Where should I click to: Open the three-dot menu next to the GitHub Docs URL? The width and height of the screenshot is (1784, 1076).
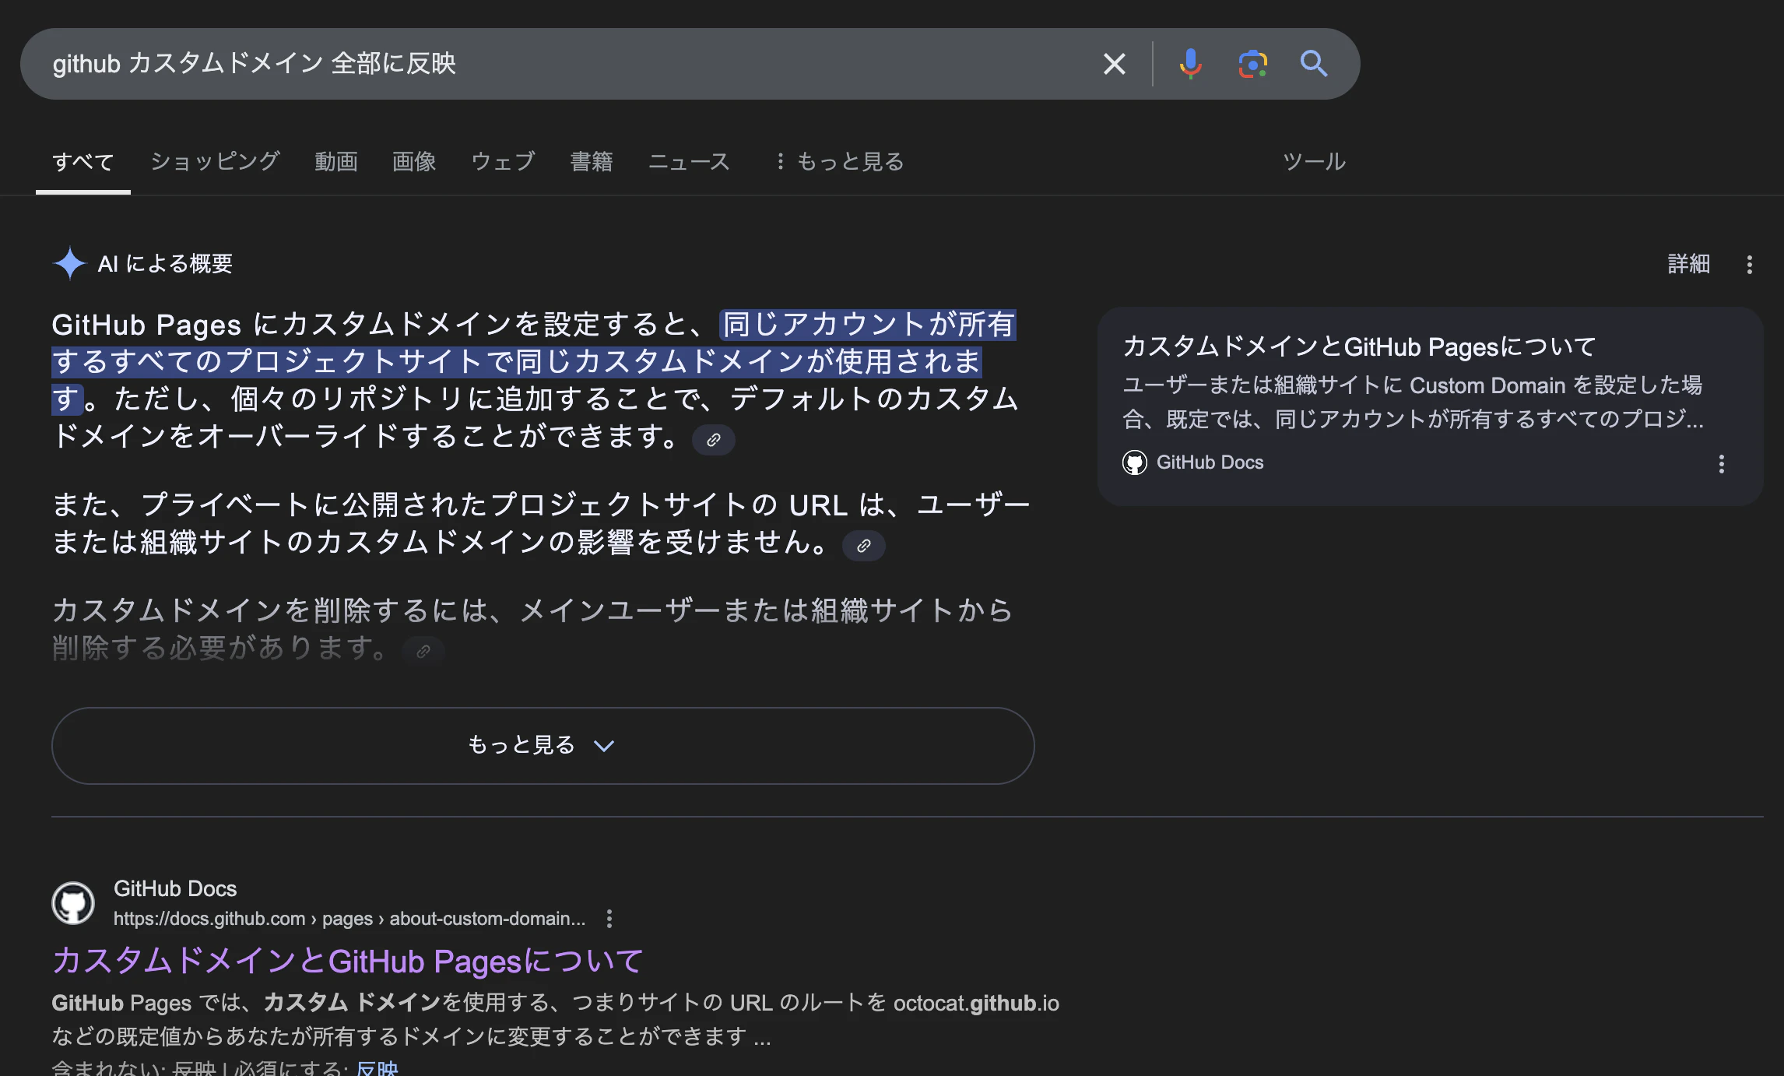(609, 920)
